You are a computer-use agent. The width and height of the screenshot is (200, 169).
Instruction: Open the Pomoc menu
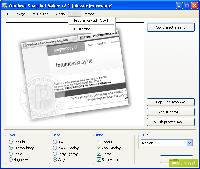(x=88, y=14)
